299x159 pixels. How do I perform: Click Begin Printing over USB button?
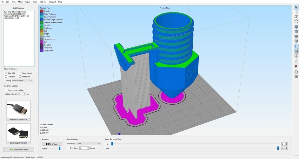pos(18,110)
